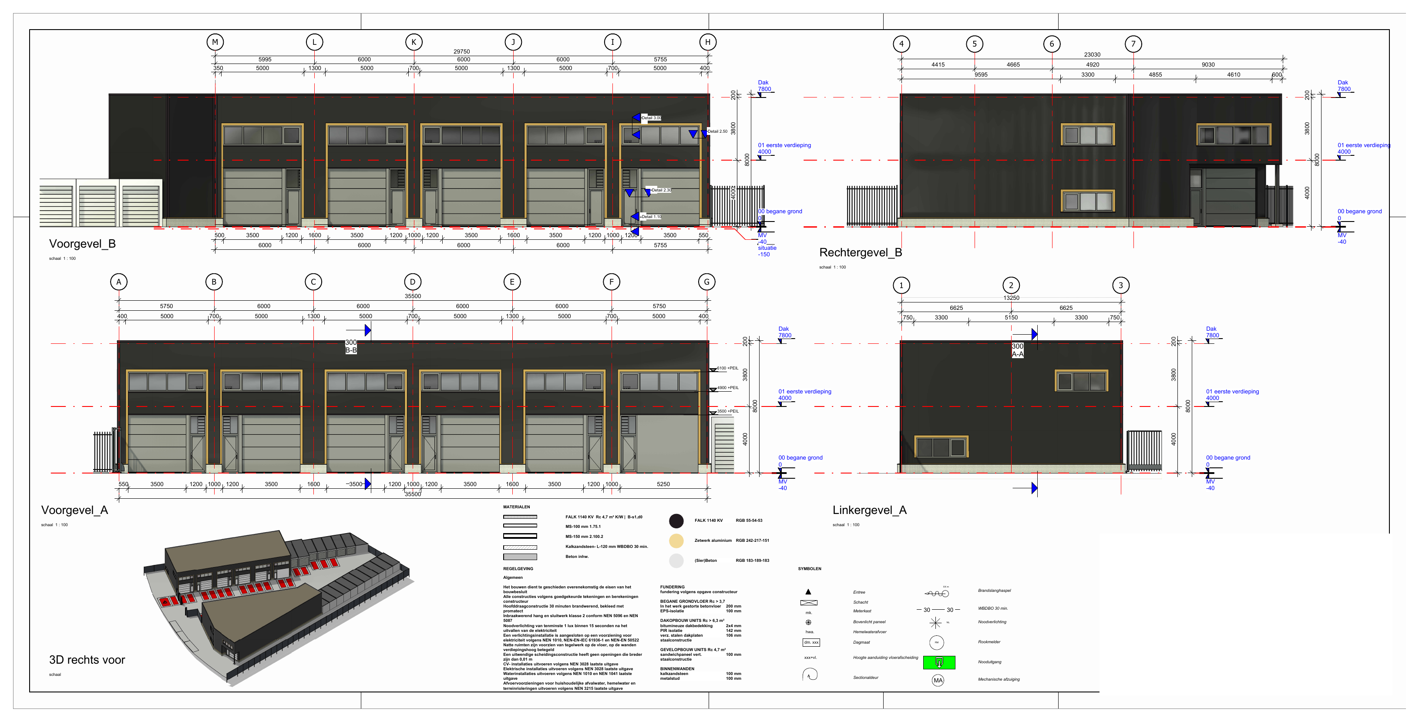This screenshot has width=1419, height=722.
Task: Click the Rookmelder circle symbol
Action: pos(936,642)
